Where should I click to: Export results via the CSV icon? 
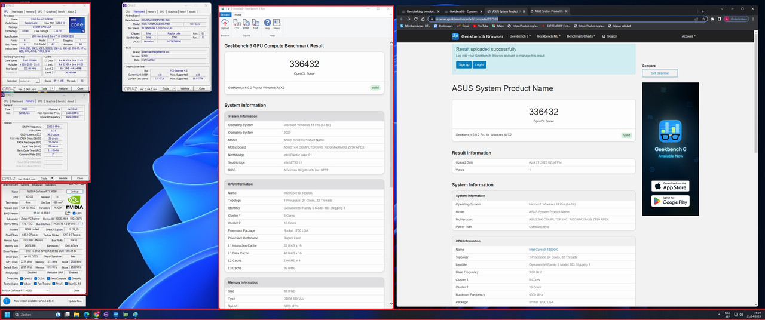pyautogui.click(x=237, y=24)
